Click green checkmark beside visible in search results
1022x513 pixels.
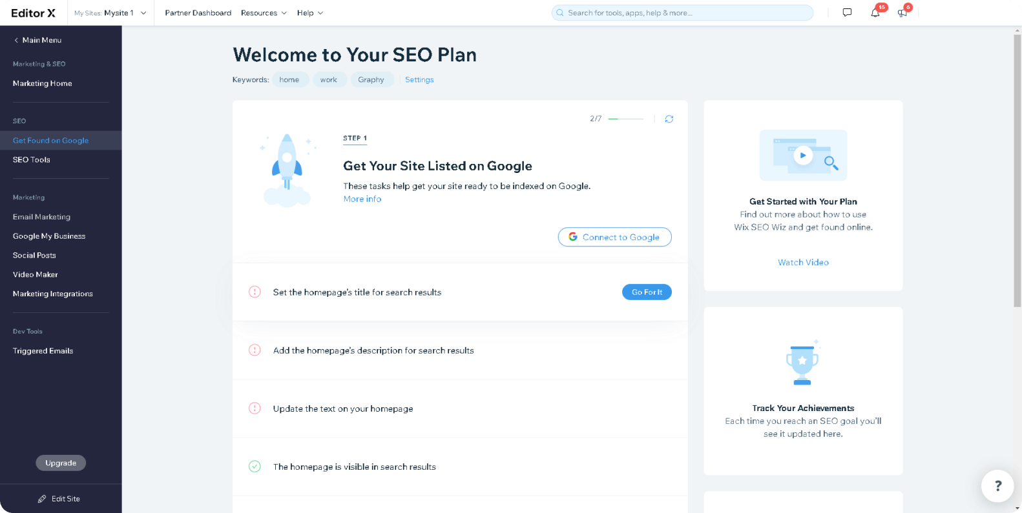255,467
